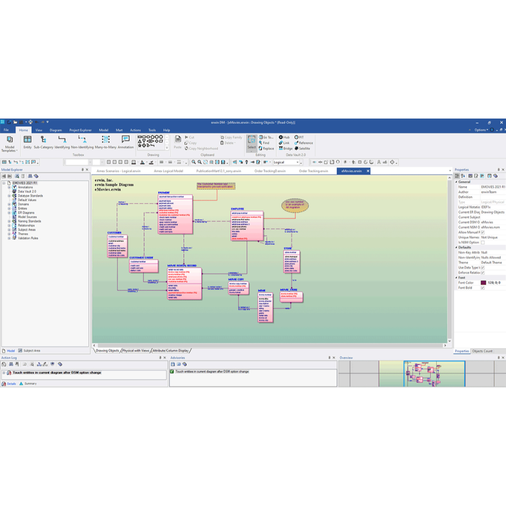Switch to the Diagram ribbon tab
The image size is (506, 506).
[x=55, y=130]
